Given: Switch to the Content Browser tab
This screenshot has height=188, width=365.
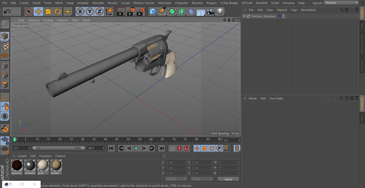Looking at the screenshot, I should pos(362,44).
